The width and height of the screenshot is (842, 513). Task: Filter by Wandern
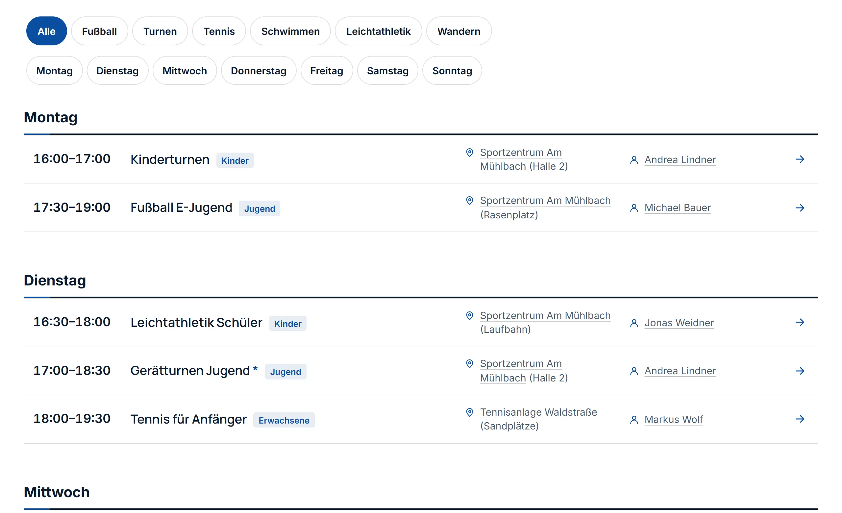pyautogui.click(x=459, y=31)
